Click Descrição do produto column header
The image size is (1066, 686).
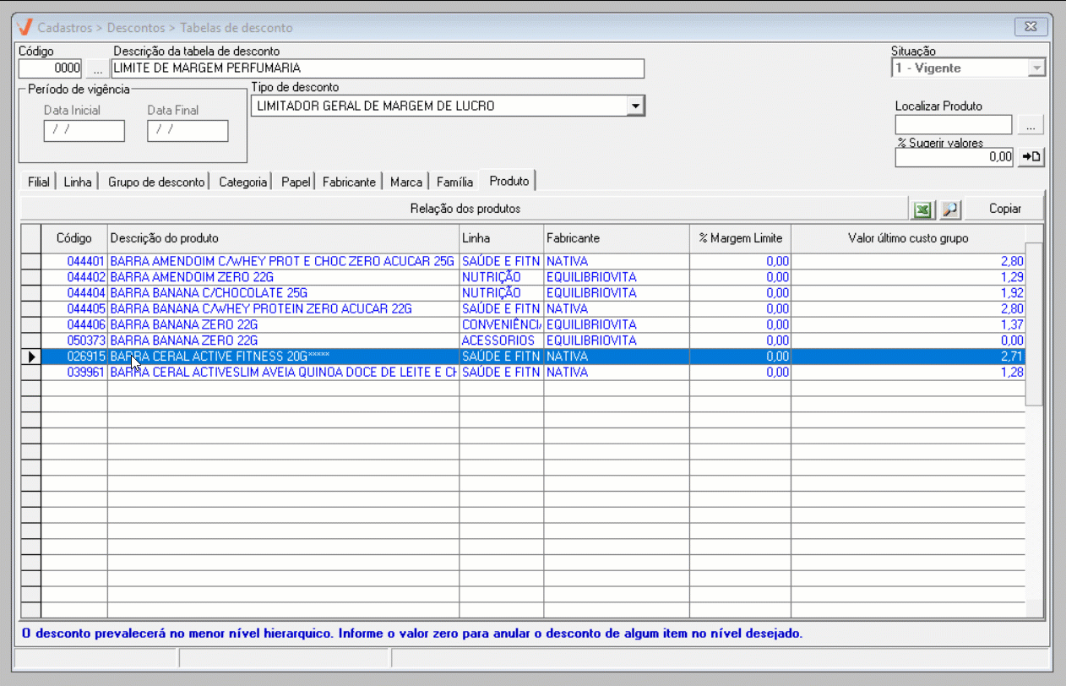[x=284, y=238]
